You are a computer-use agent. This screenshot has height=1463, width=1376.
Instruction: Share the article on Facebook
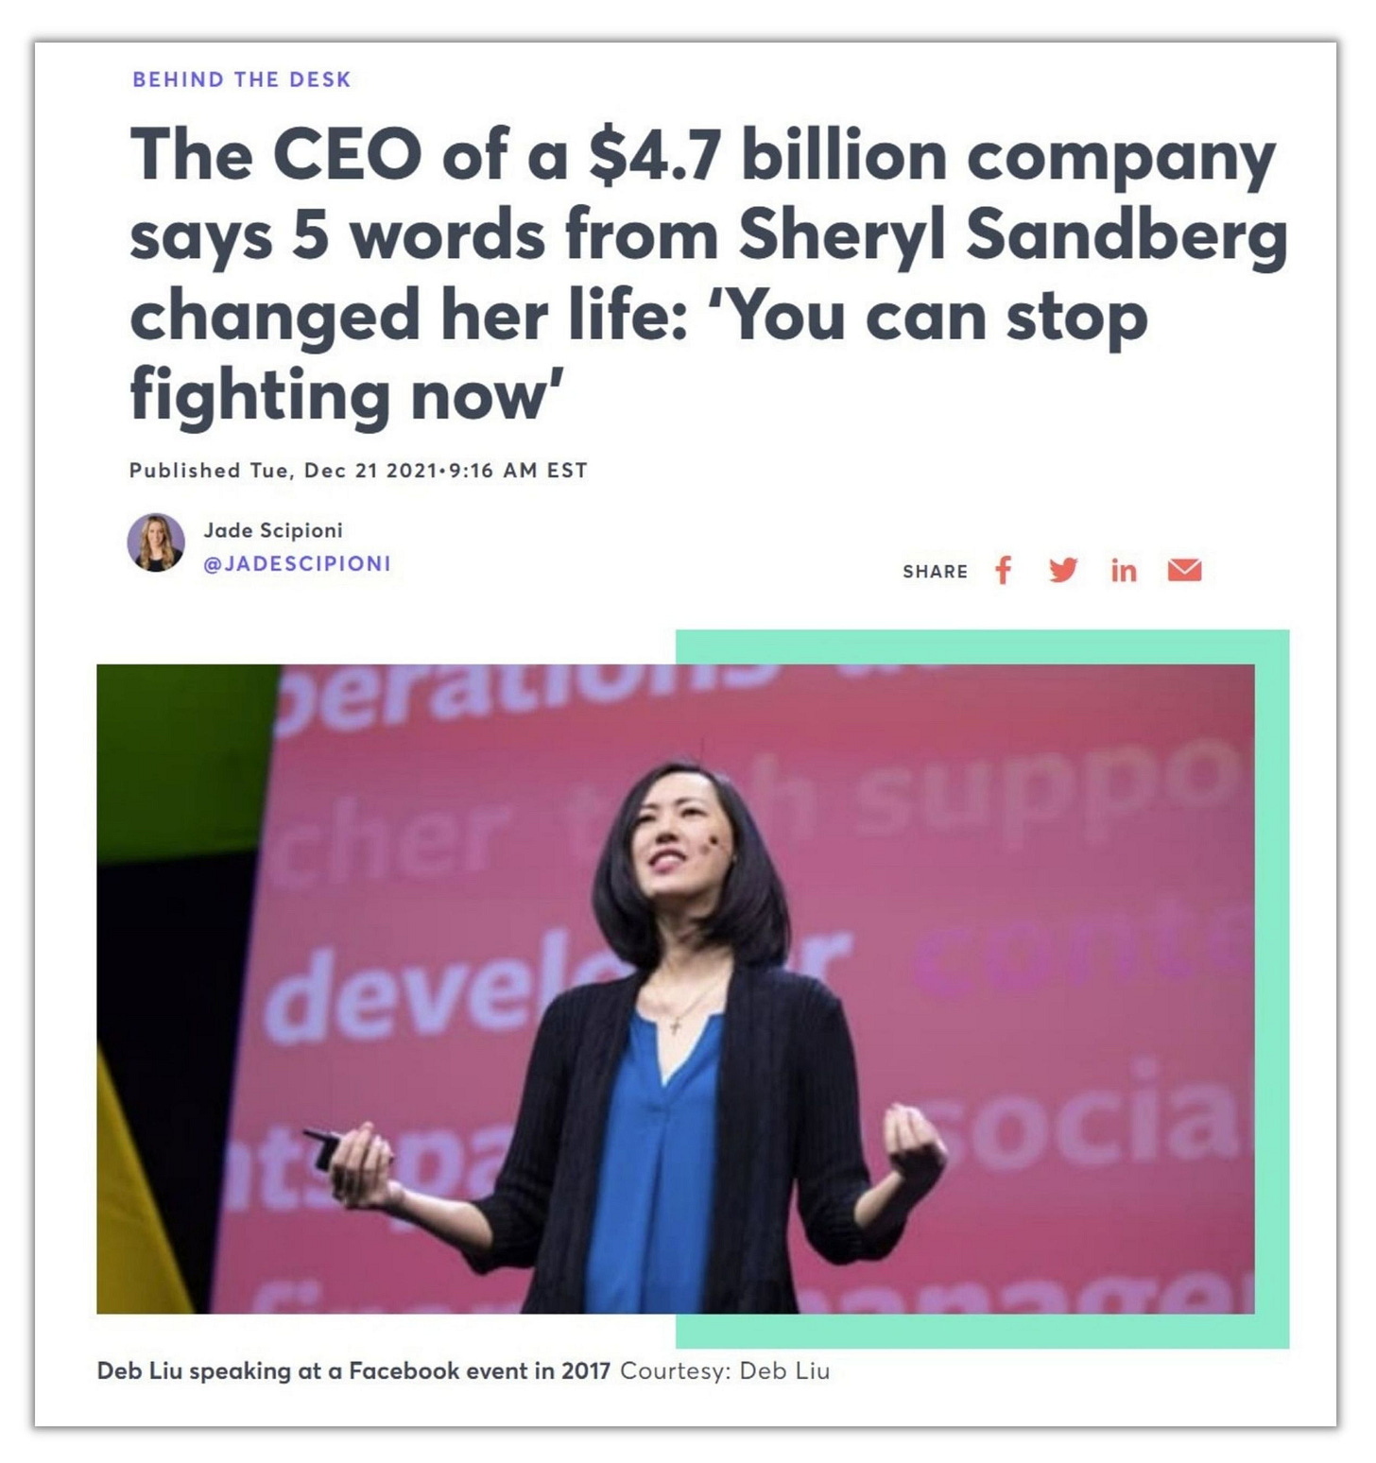(x=1003, y=571)
